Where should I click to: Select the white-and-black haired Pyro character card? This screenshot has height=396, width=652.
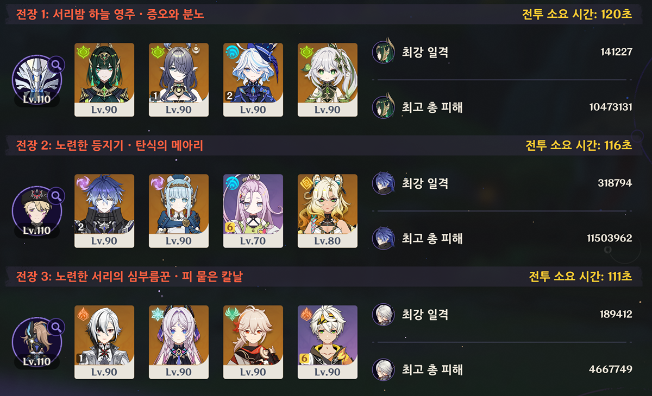(x=104, y=342)
